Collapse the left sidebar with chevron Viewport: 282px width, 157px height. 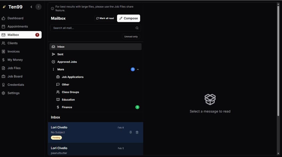[31, 7]
